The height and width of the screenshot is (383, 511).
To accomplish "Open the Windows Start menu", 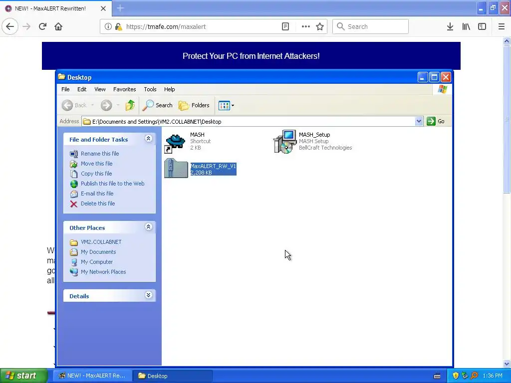I will [23, 376].
